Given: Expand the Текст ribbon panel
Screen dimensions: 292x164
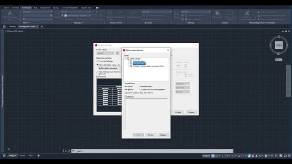Looking at the screenshot, I should (x=26, y=23).
